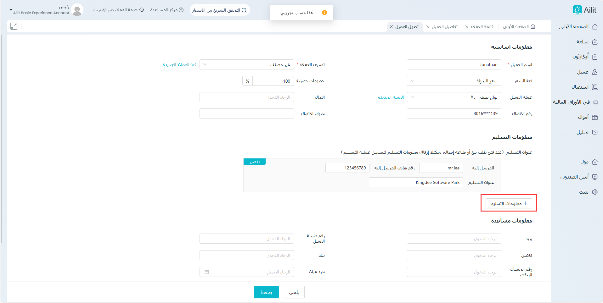Click the user avatar icon

(77, 10)
